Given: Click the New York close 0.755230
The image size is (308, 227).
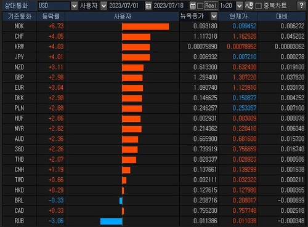Looking at the screenshot, I should point(205,211).
